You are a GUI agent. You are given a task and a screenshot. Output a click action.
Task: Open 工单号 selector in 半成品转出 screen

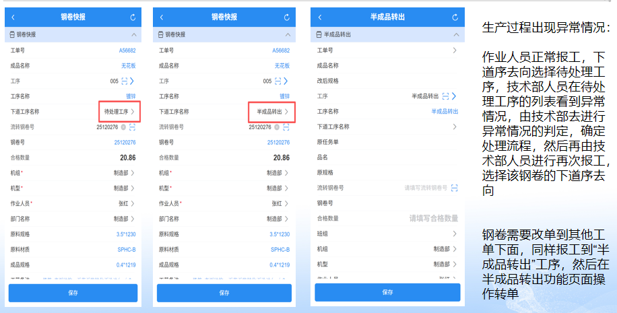(x=455, y=50)
